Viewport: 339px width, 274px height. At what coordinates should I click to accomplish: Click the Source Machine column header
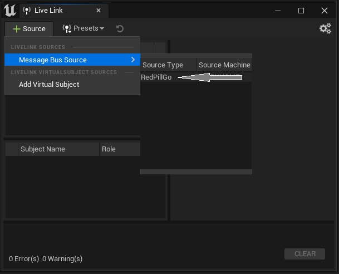224,65
